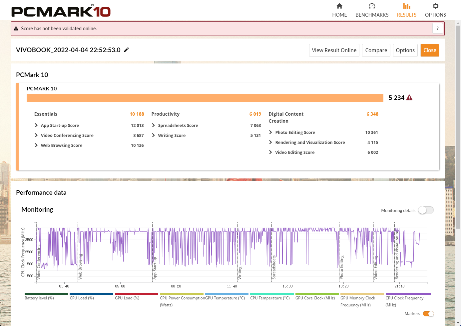Click the Results bar chart icon
This screenshot has height=326, width=461.
tap(406, 6)
